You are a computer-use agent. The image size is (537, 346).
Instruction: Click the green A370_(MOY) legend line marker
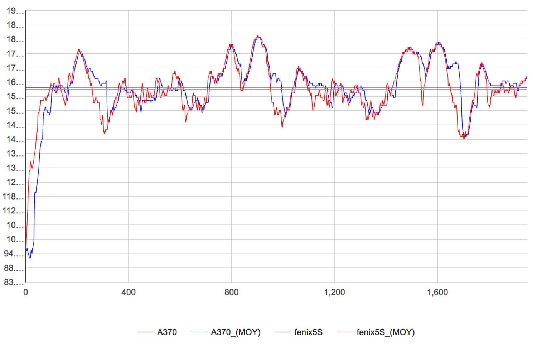(x=199, y=332)
